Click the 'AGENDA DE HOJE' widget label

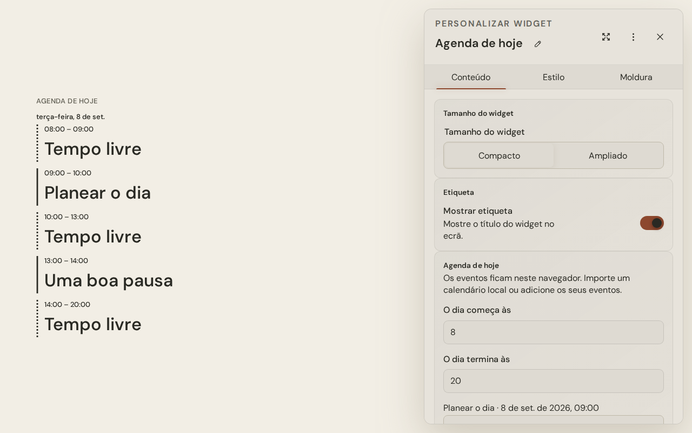(67, 101)
